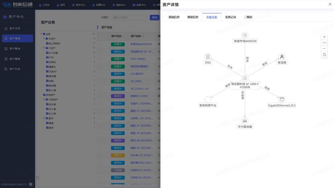
Task: Click the 智和网管平台 circle node
Action: (208, 99)
